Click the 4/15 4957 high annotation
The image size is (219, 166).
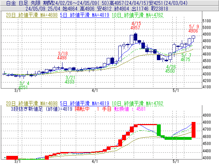pyautogui.click(x=135, y=26)
